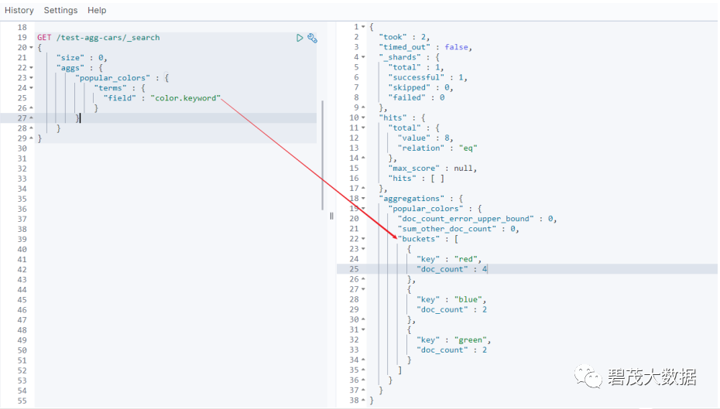
Task: Click line number 55 in editor gutter
Action: [22, 400]
